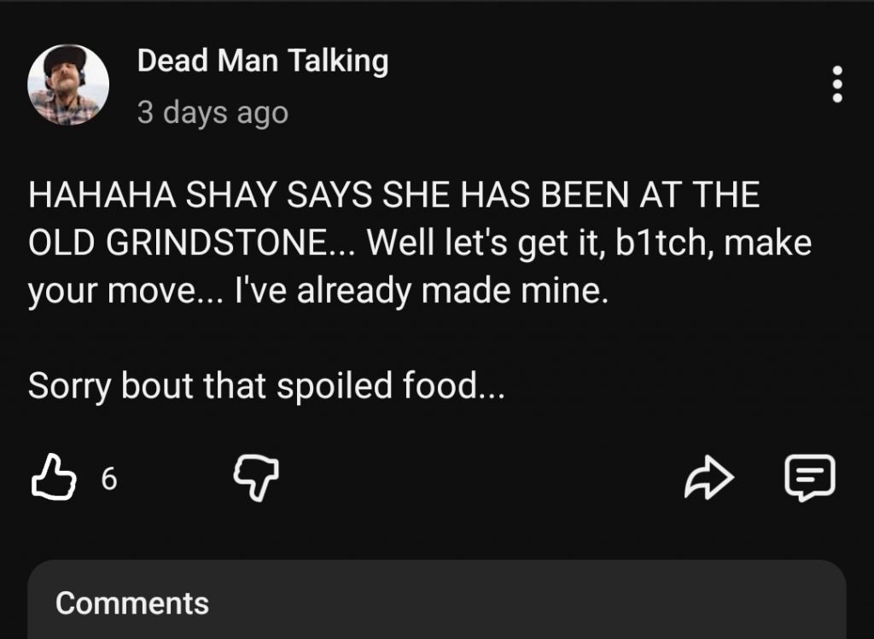The image size is (874, 639).
Task: Click the Dead Man Talking profile picture
Action: click(x=68, y=85)
